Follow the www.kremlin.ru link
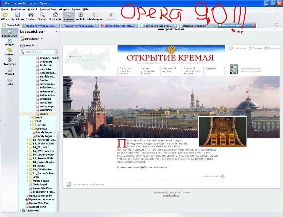Screen dimensions: 283x217 point(171,195)
